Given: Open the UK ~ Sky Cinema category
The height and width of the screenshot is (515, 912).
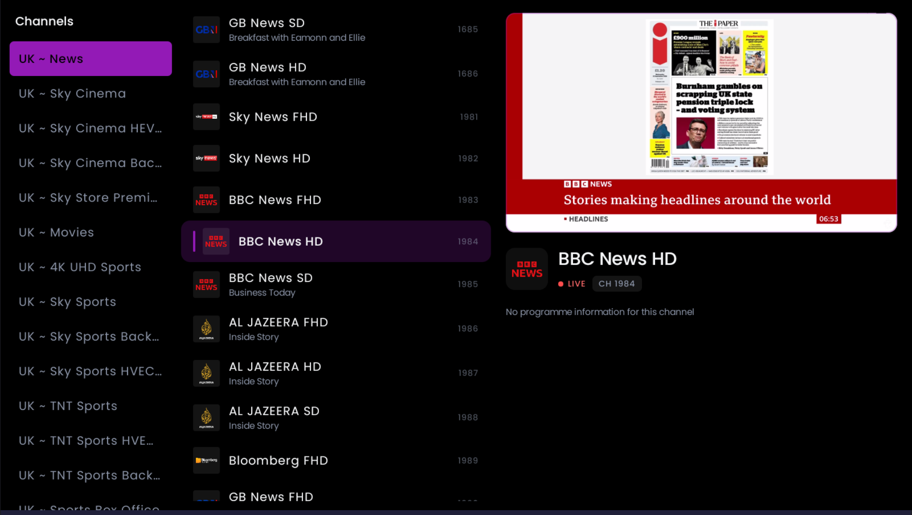Looking at the screenshot, I should coord(91,94).
